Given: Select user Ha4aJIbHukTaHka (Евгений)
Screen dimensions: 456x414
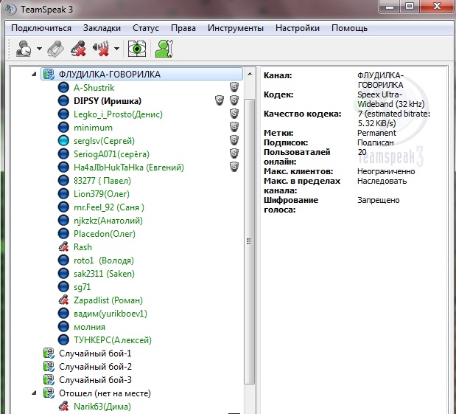Looking at the screenshot, I should (129, 168).
